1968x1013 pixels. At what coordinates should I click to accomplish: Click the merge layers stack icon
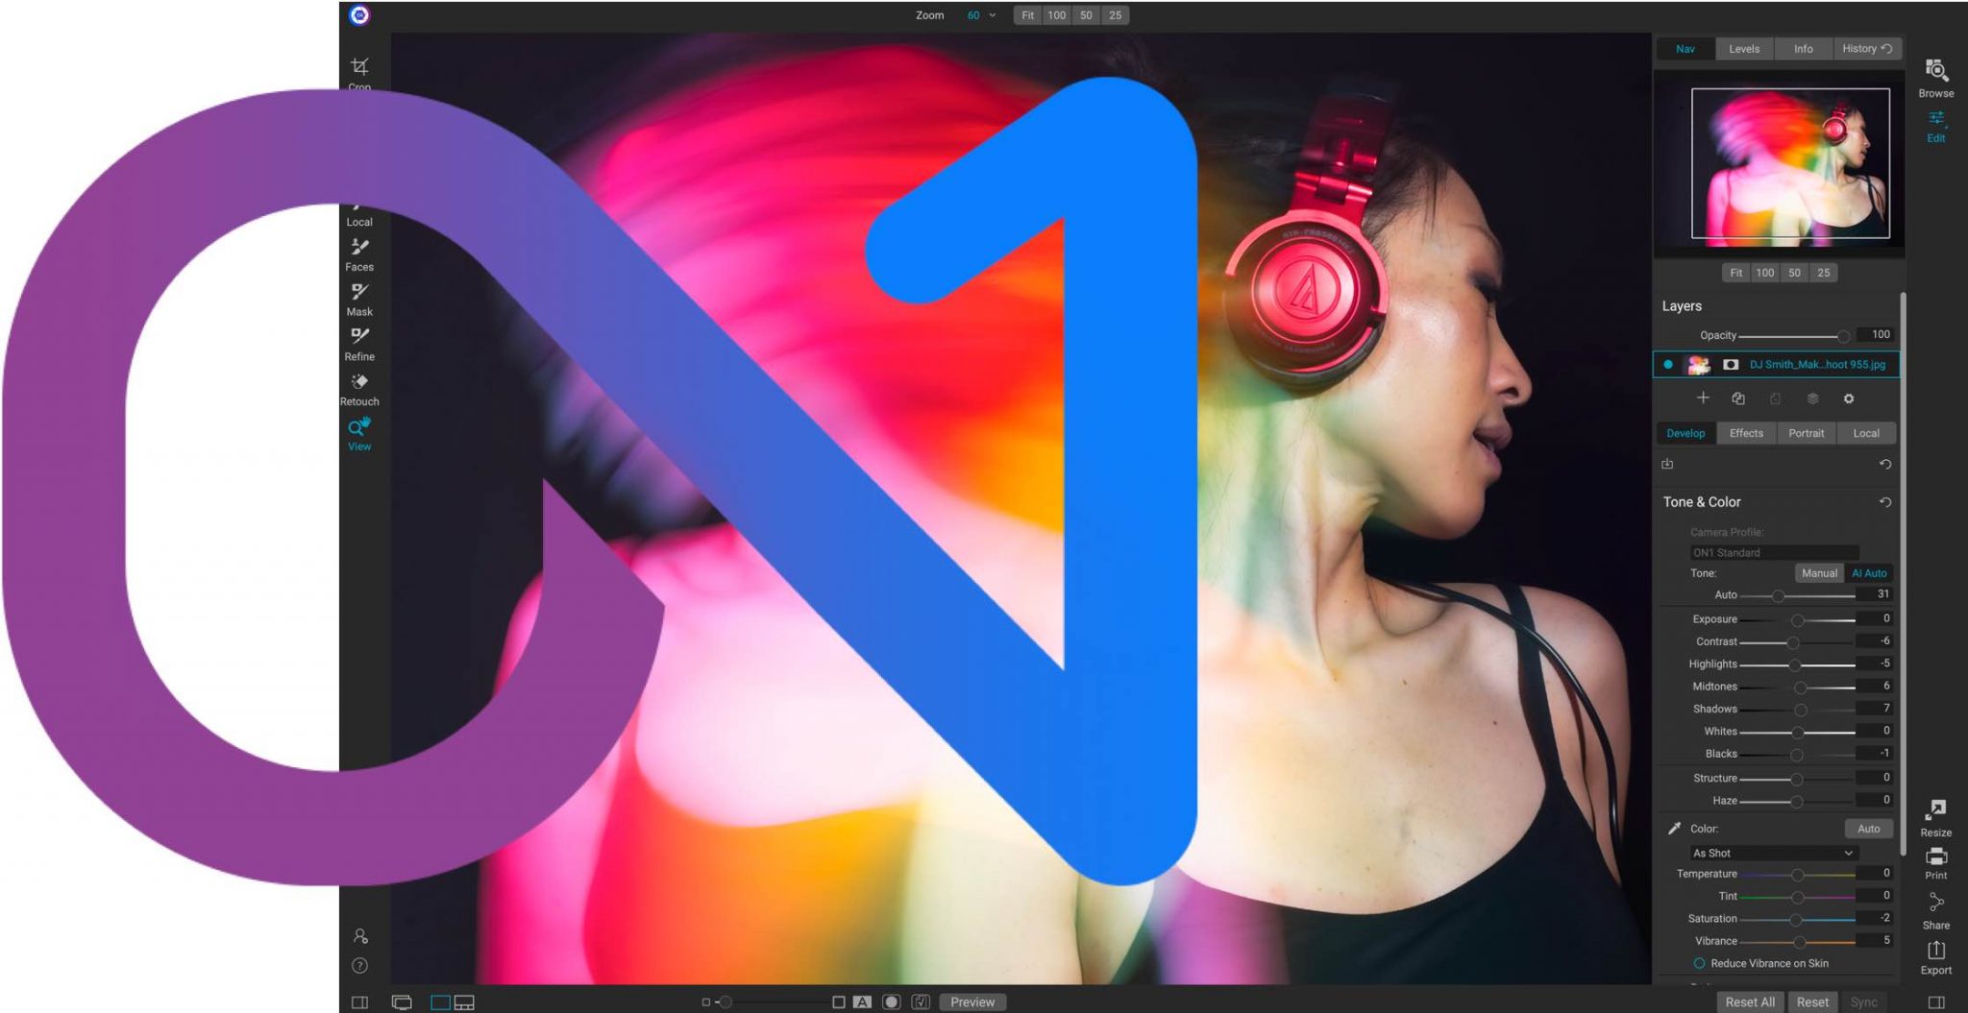(x=1812, y=398)
